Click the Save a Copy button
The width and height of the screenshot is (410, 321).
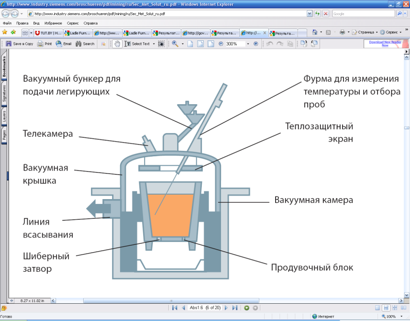pyautogui.click(x=19, y=44)
